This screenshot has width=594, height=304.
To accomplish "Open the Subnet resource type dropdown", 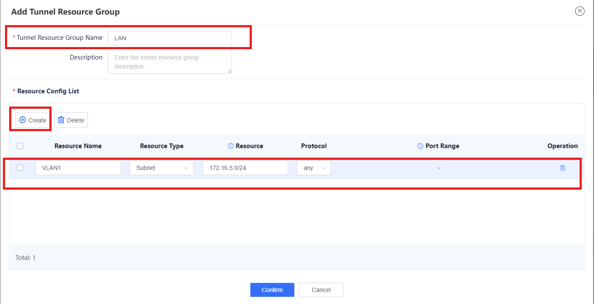I will pyautogui.click(x=162, y=168).
